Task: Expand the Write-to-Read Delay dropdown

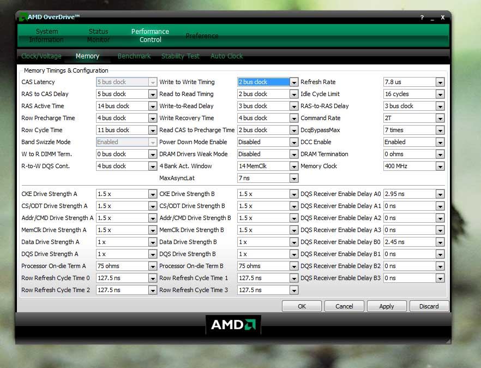Action: [x=294, y=106]
